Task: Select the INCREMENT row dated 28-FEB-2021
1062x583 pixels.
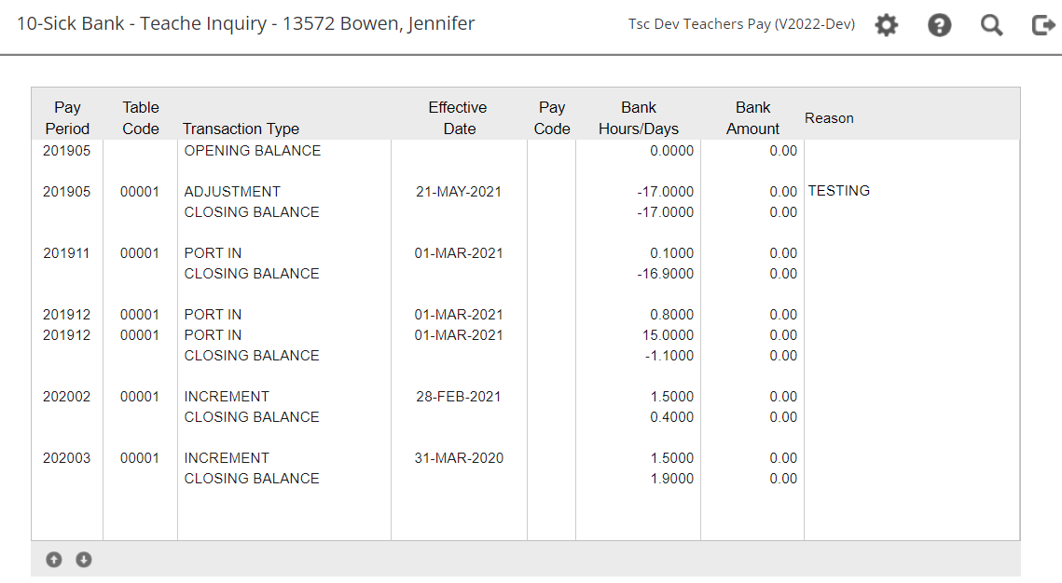Action: [227, 397]
